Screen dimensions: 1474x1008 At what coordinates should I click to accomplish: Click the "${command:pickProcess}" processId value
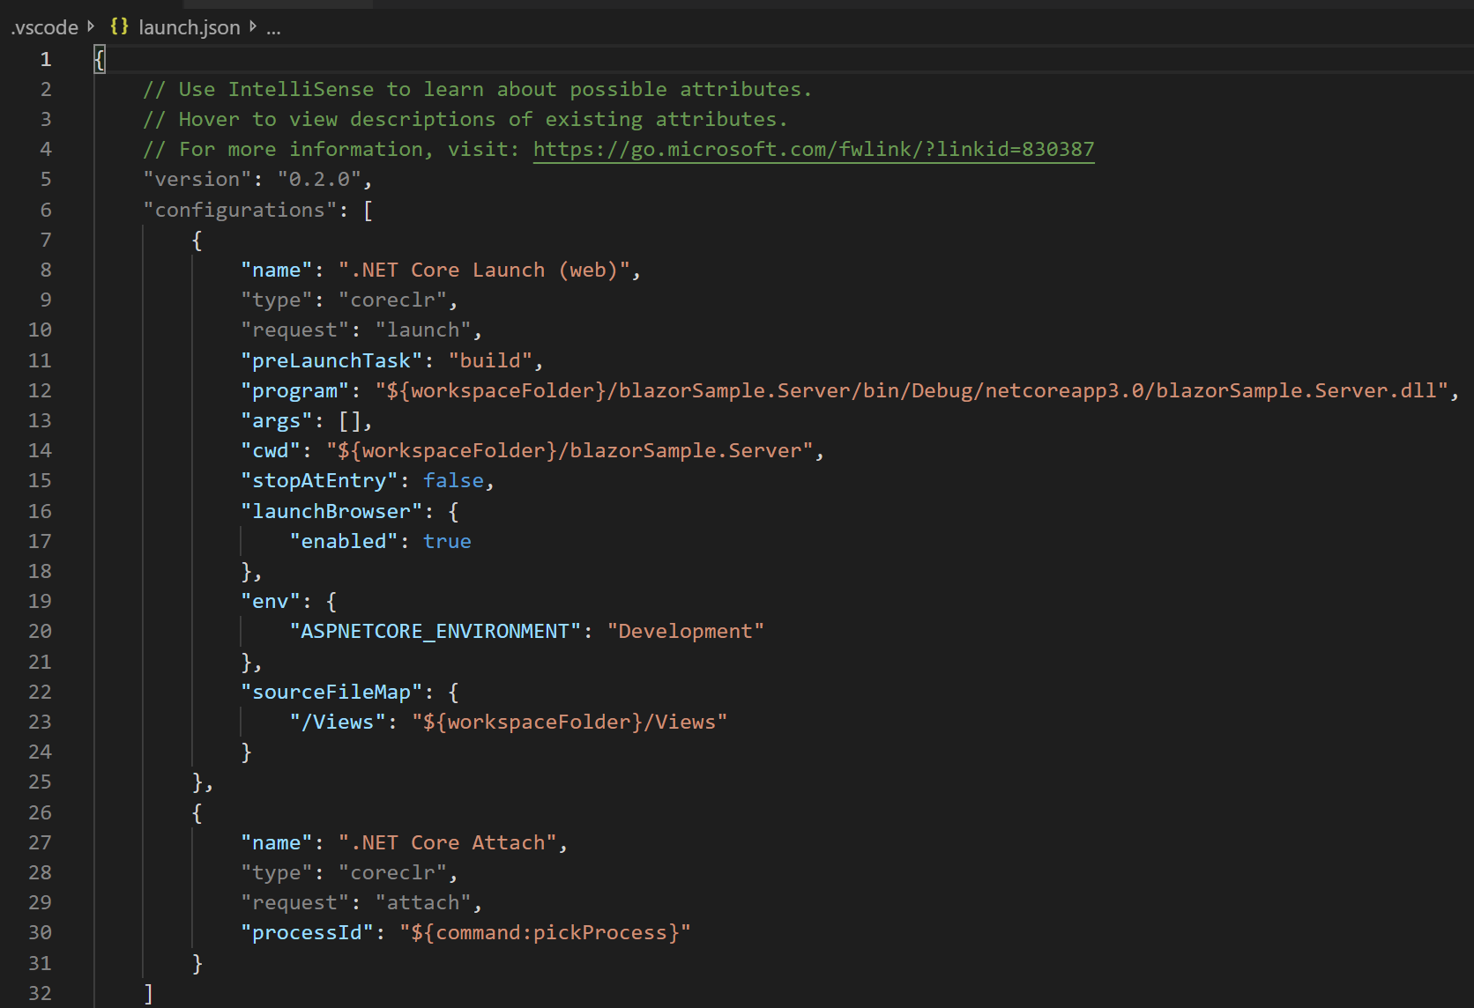pyautogui.click(x=546, y=932)
